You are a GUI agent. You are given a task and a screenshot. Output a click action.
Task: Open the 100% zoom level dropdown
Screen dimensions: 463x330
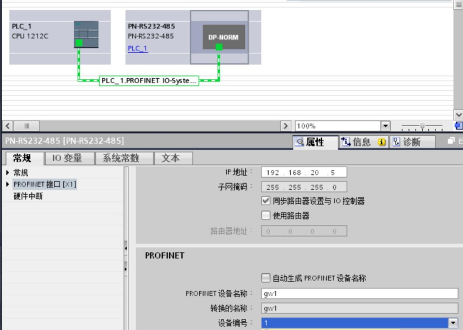point(385,126)
